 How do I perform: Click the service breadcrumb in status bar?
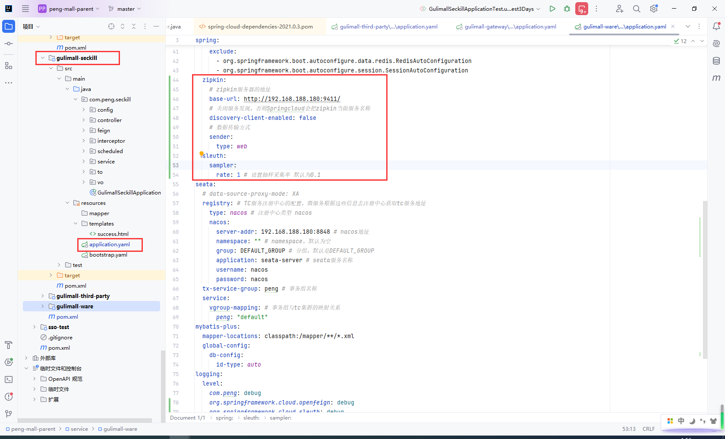coord(76,429)
